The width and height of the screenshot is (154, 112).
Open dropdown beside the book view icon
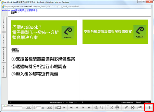click(x=56, y=107)
